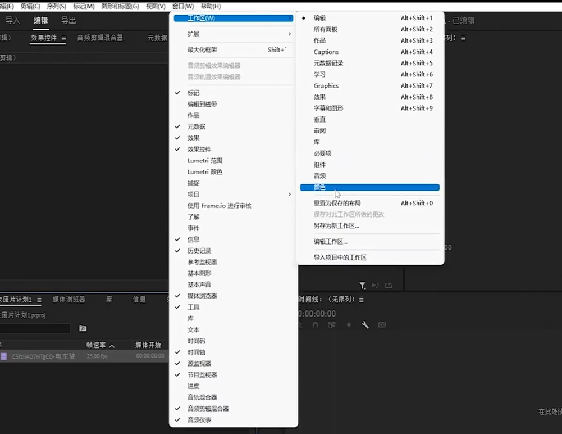The image size is (562, 434).
Task: Switch to the 音频剪辑混合器 tab
Action: [x=100, y=38]
